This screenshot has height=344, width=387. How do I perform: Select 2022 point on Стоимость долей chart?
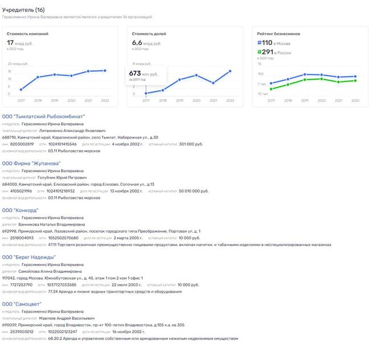[x=230, y=71]
